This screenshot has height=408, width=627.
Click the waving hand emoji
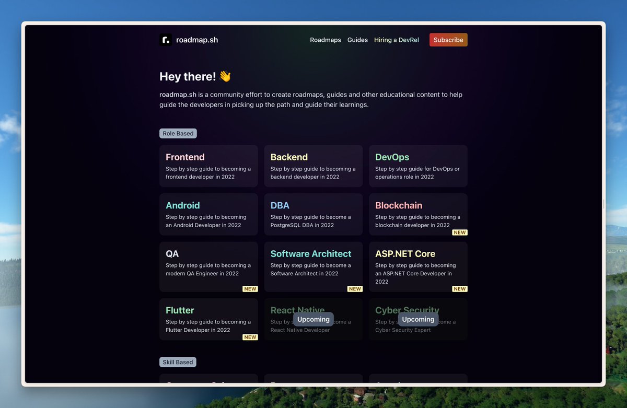click(x=225, y=76)
